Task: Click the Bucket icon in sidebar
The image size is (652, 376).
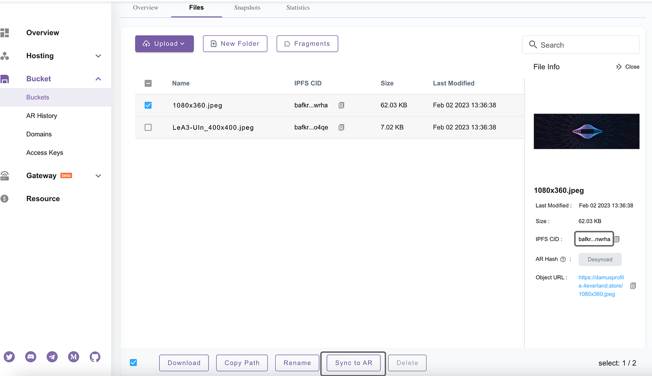Action: (x=5, y=79)
